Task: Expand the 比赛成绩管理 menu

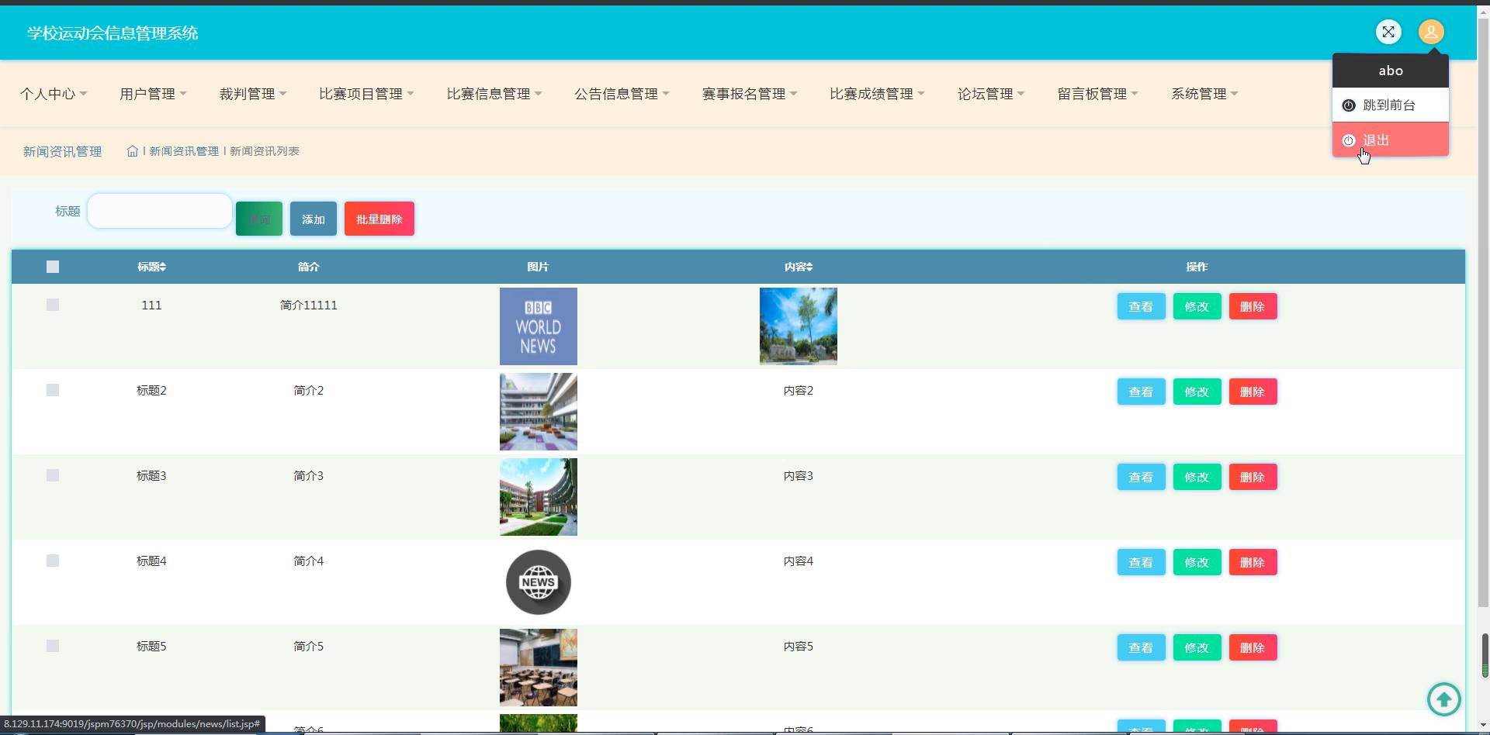Action: (877, 94)
